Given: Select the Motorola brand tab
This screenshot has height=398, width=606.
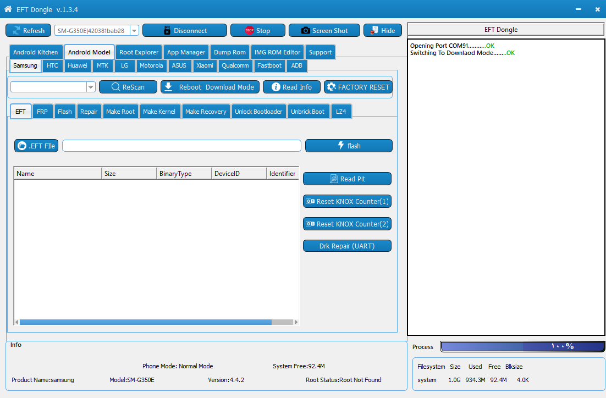Looking at the screenshot, I should point(151,65).
